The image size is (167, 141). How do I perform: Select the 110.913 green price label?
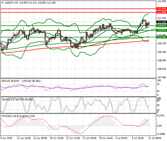(161, 26)
